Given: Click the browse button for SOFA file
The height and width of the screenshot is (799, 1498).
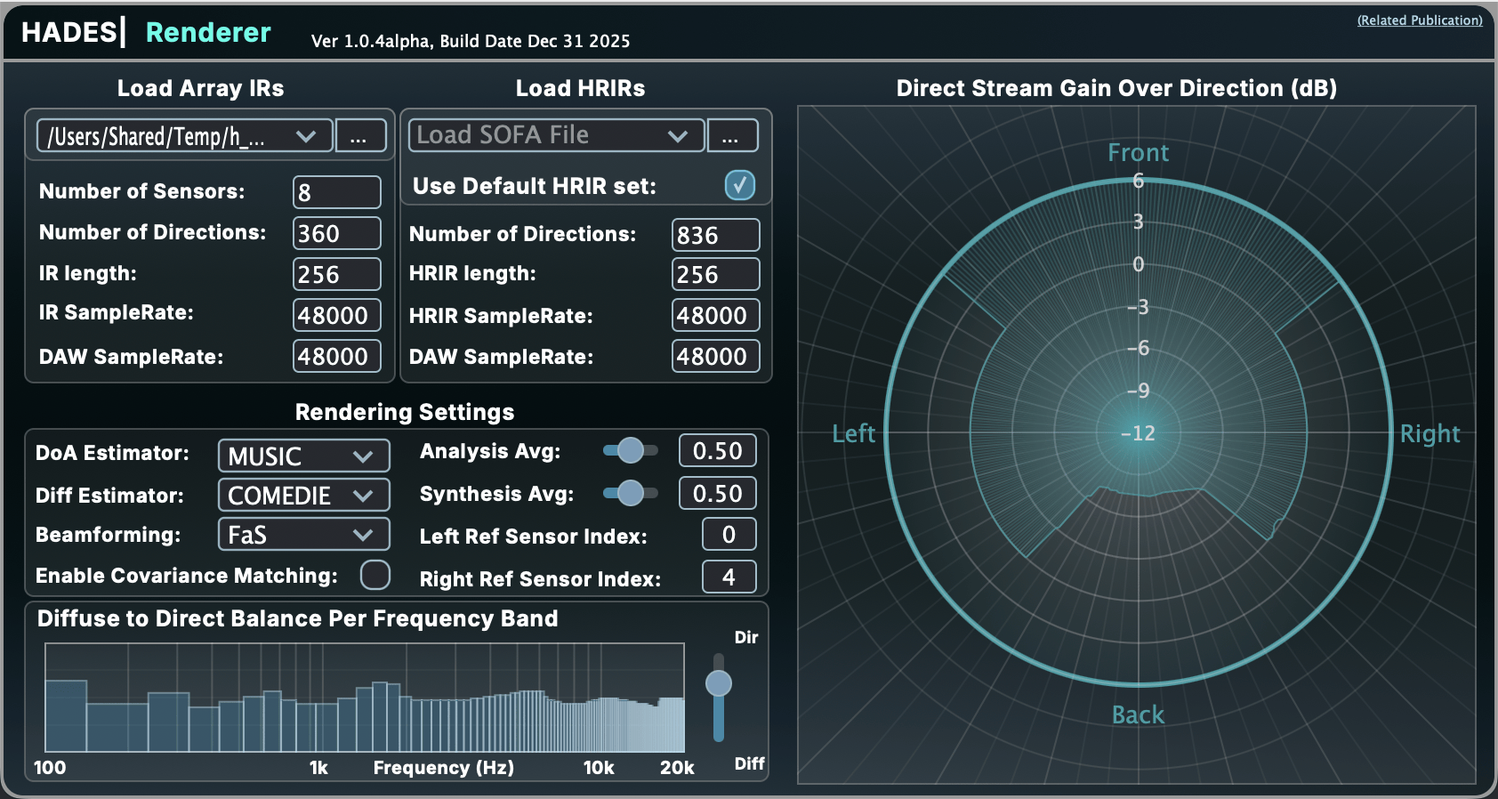Looking at the screenshot, I should 732,135.
